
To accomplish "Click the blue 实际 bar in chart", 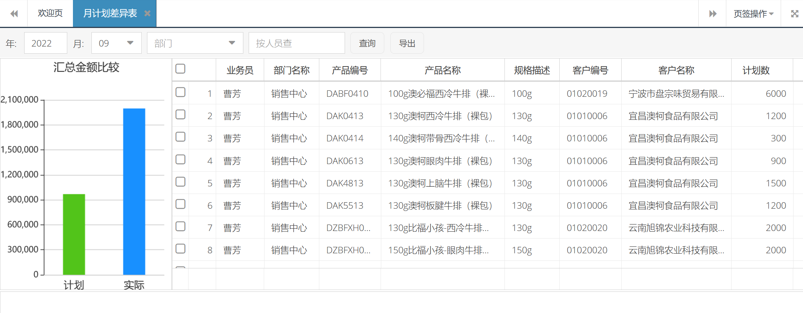I will 134,191.
